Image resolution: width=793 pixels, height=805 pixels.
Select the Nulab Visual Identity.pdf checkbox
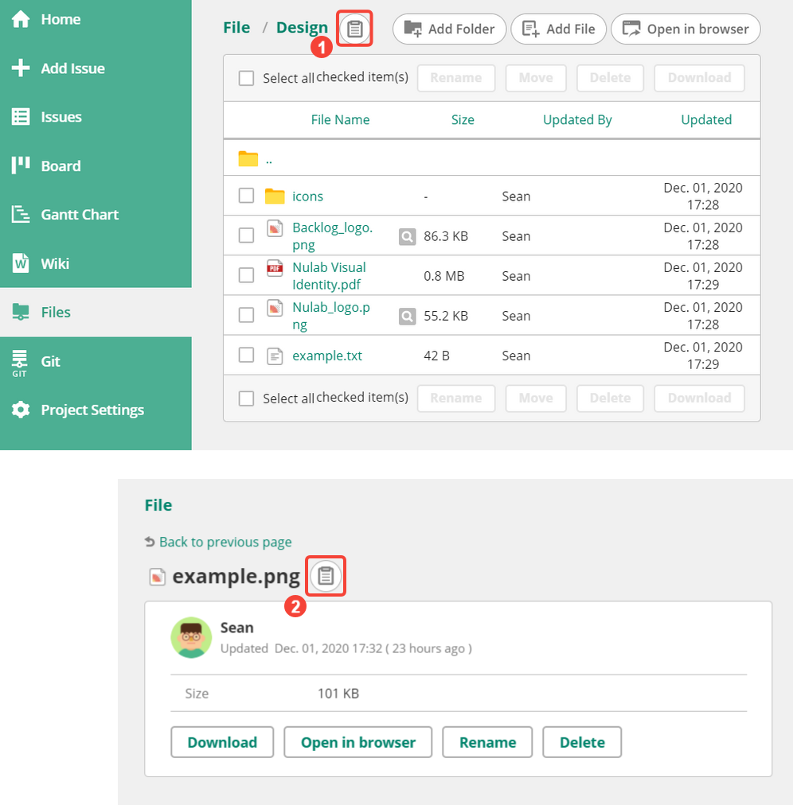[247, 275]
